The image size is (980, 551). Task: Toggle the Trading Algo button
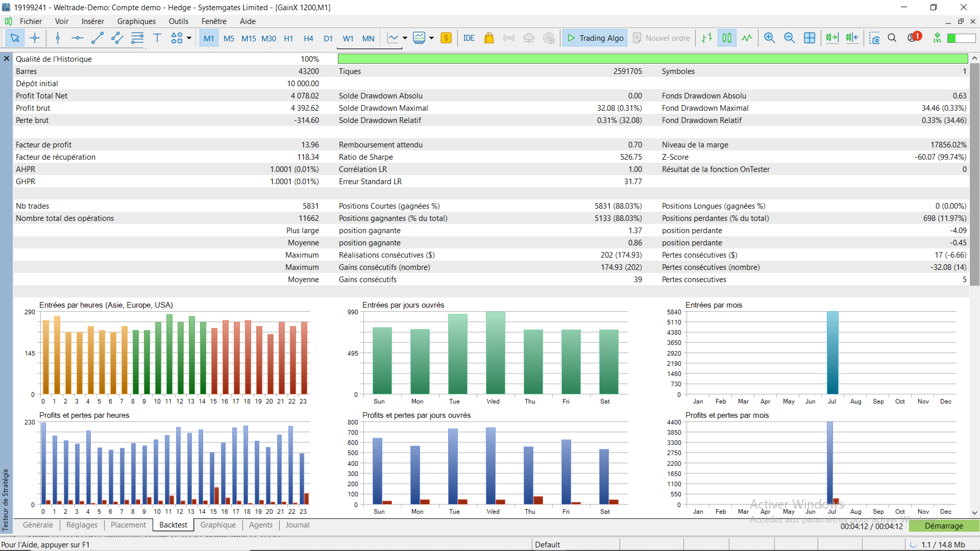point(595,38)
